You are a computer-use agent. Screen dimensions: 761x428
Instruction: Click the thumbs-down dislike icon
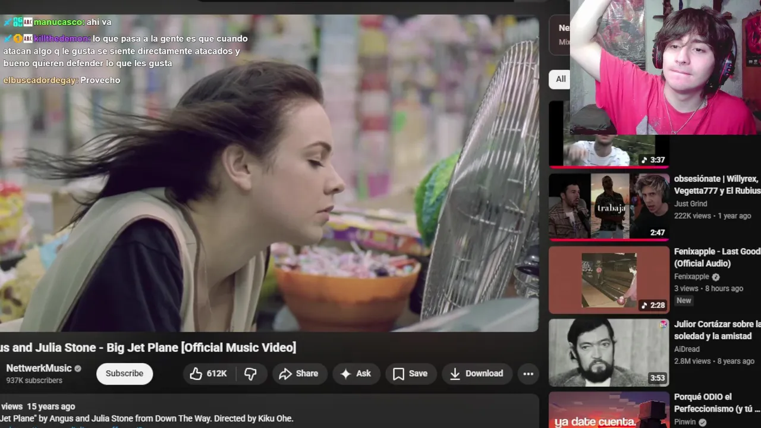tap(250, 373)
